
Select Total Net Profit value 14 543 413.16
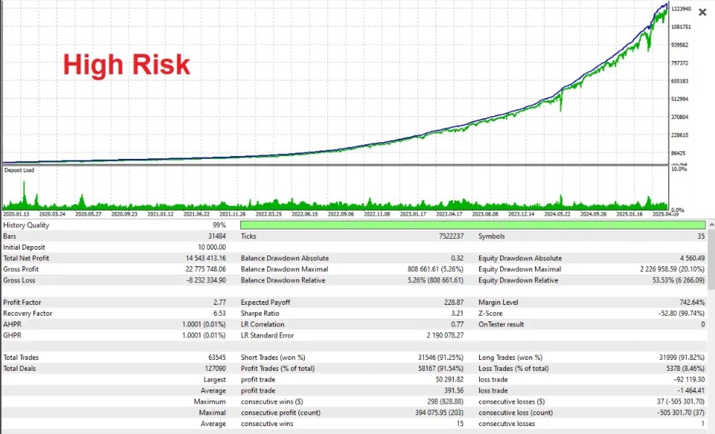click(x=205, y=258)
